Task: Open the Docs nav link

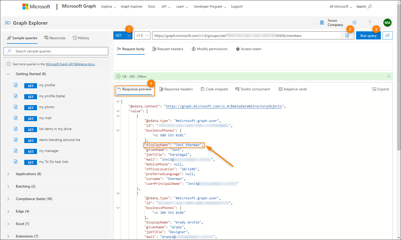Action: pos(152,7)
